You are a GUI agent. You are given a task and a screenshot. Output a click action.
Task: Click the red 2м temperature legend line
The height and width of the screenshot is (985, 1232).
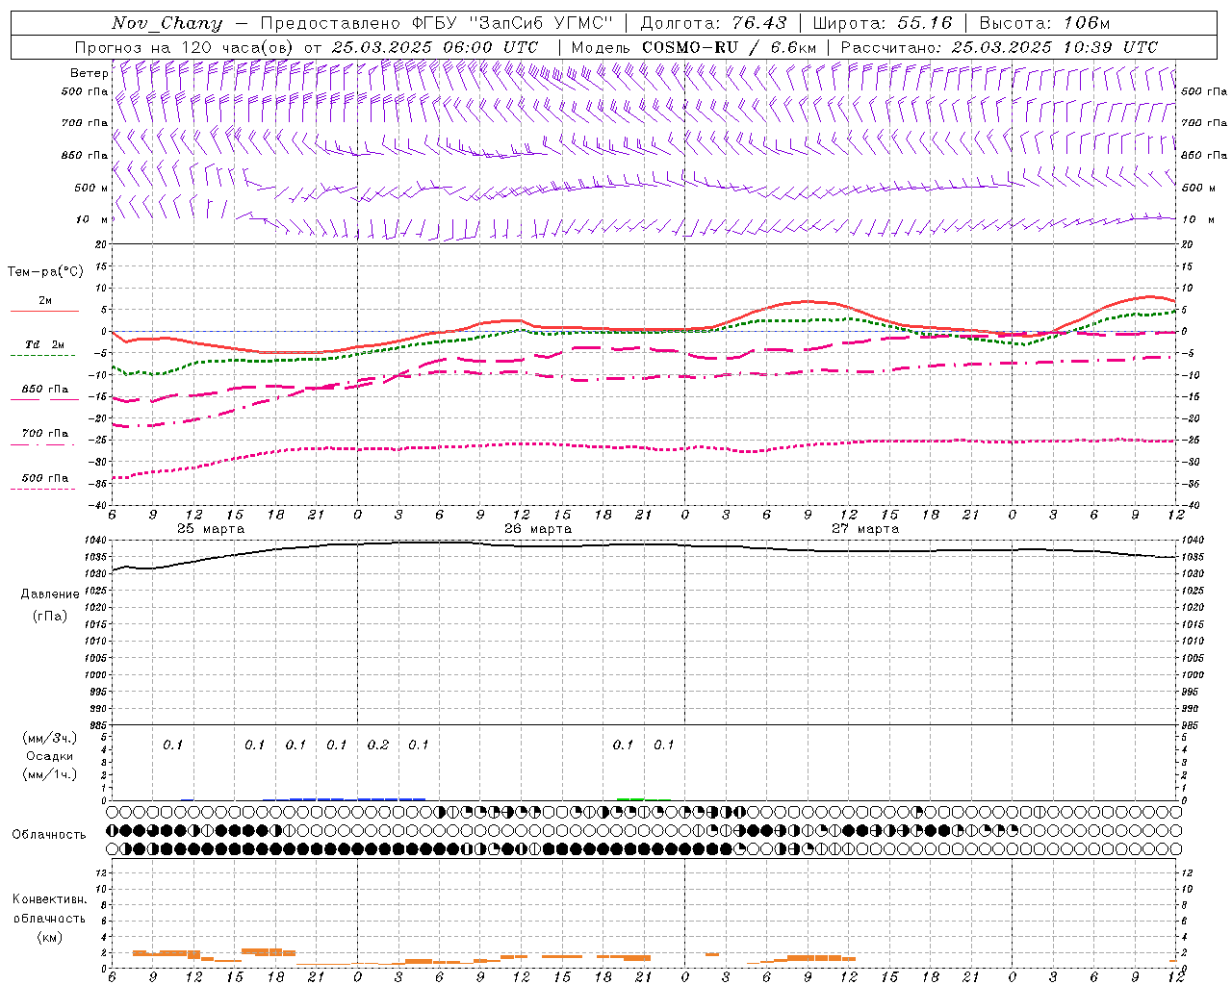[x=44, y=312]
